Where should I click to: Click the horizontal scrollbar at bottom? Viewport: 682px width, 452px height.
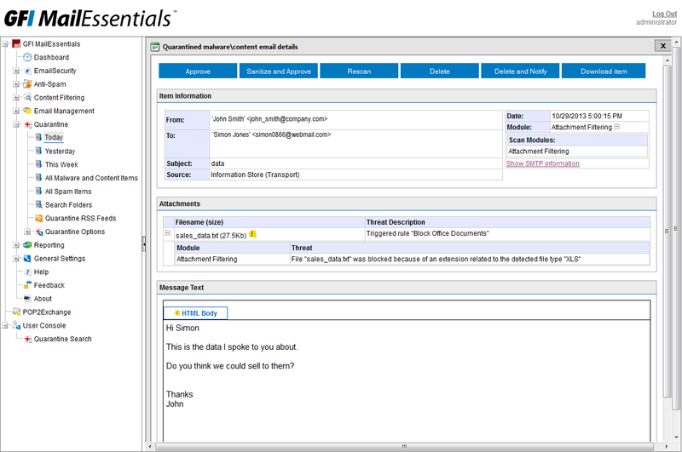tap(404, 446)
